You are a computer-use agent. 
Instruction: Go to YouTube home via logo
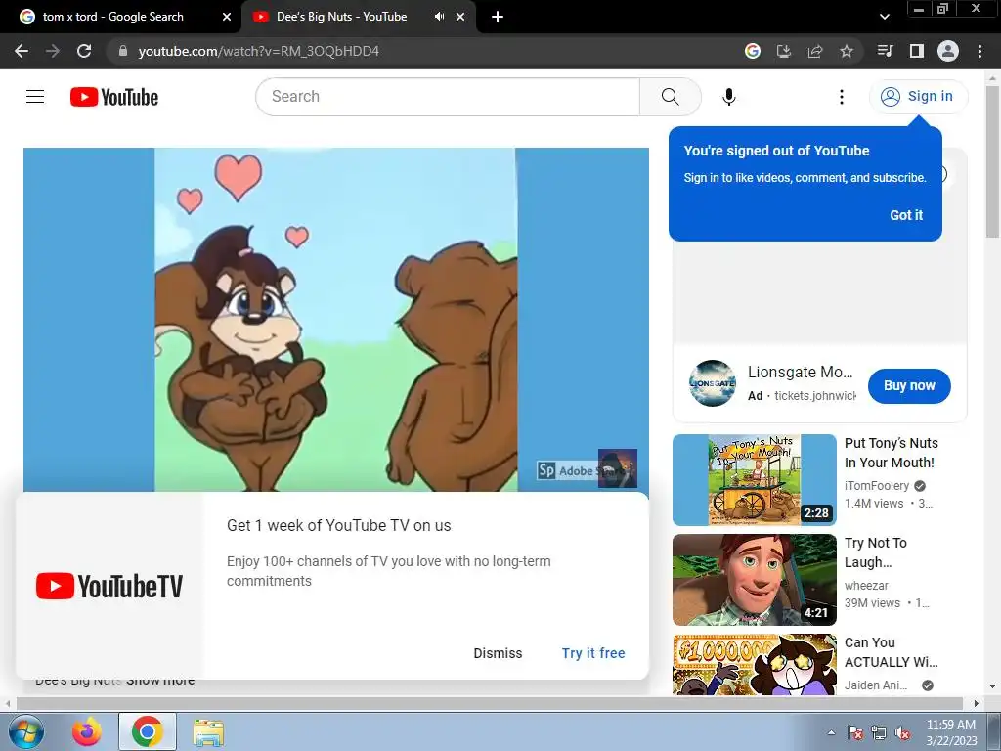pyautogui.click(x=114, y=97)
